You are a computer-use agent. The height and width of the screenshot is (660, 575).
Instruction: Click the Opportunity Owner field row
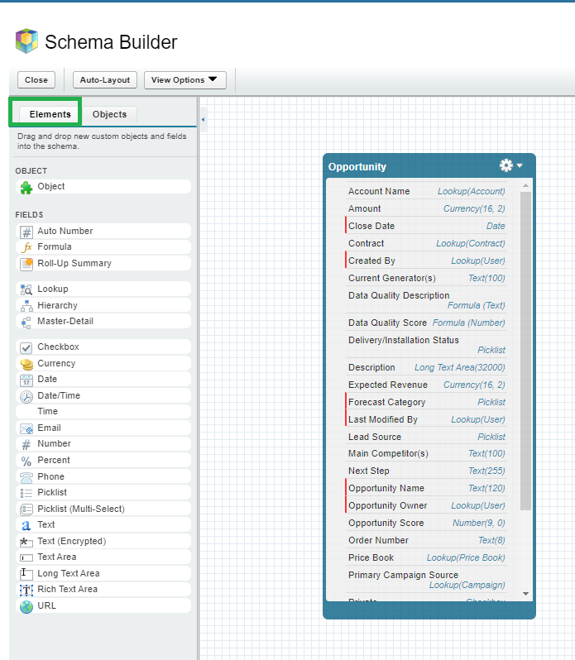pyautogui.click(x=426, y=505)
